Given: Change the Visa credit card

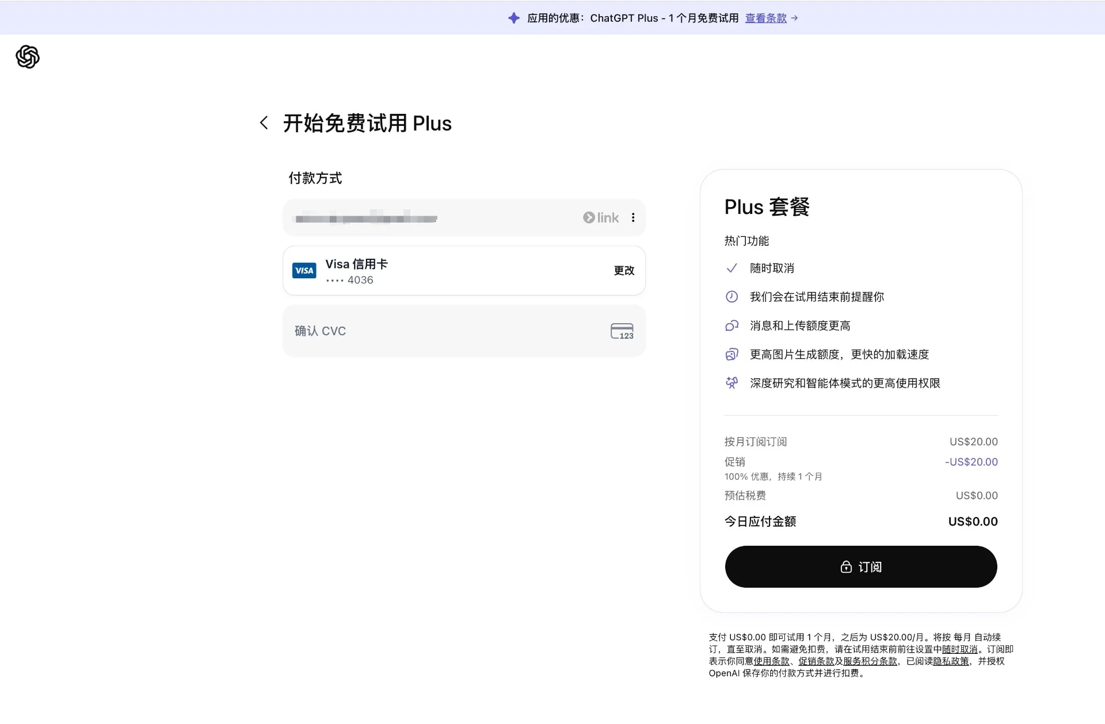Looking at the screenshot, I should click(624, 270).
